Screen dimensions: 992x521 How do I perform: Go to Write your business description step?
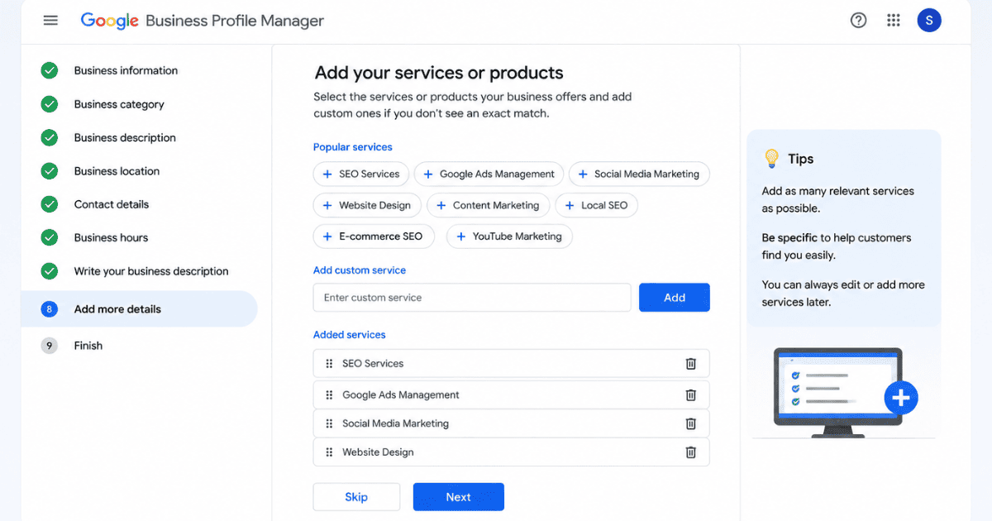151,271
